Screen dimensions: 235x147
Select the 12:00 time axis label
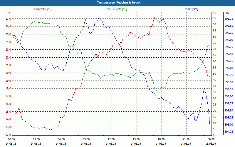click(x=111, y=139)
